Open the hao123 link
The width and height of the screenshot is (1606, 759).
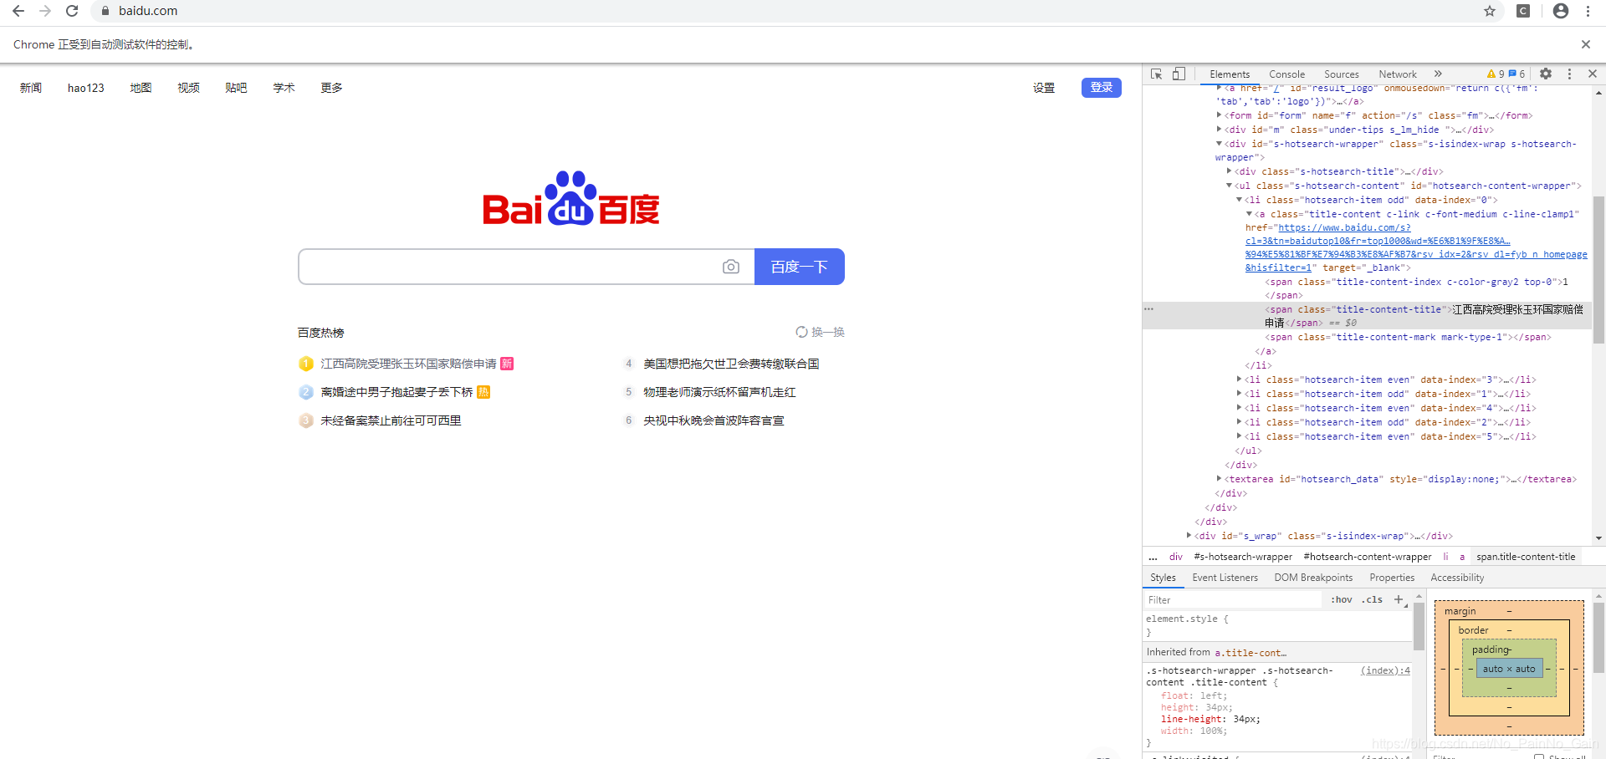tap(86, 88)
